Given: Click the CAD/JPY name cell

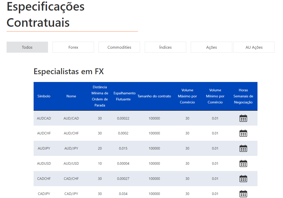Looking at the screenshot, I should tap(71, 194).
